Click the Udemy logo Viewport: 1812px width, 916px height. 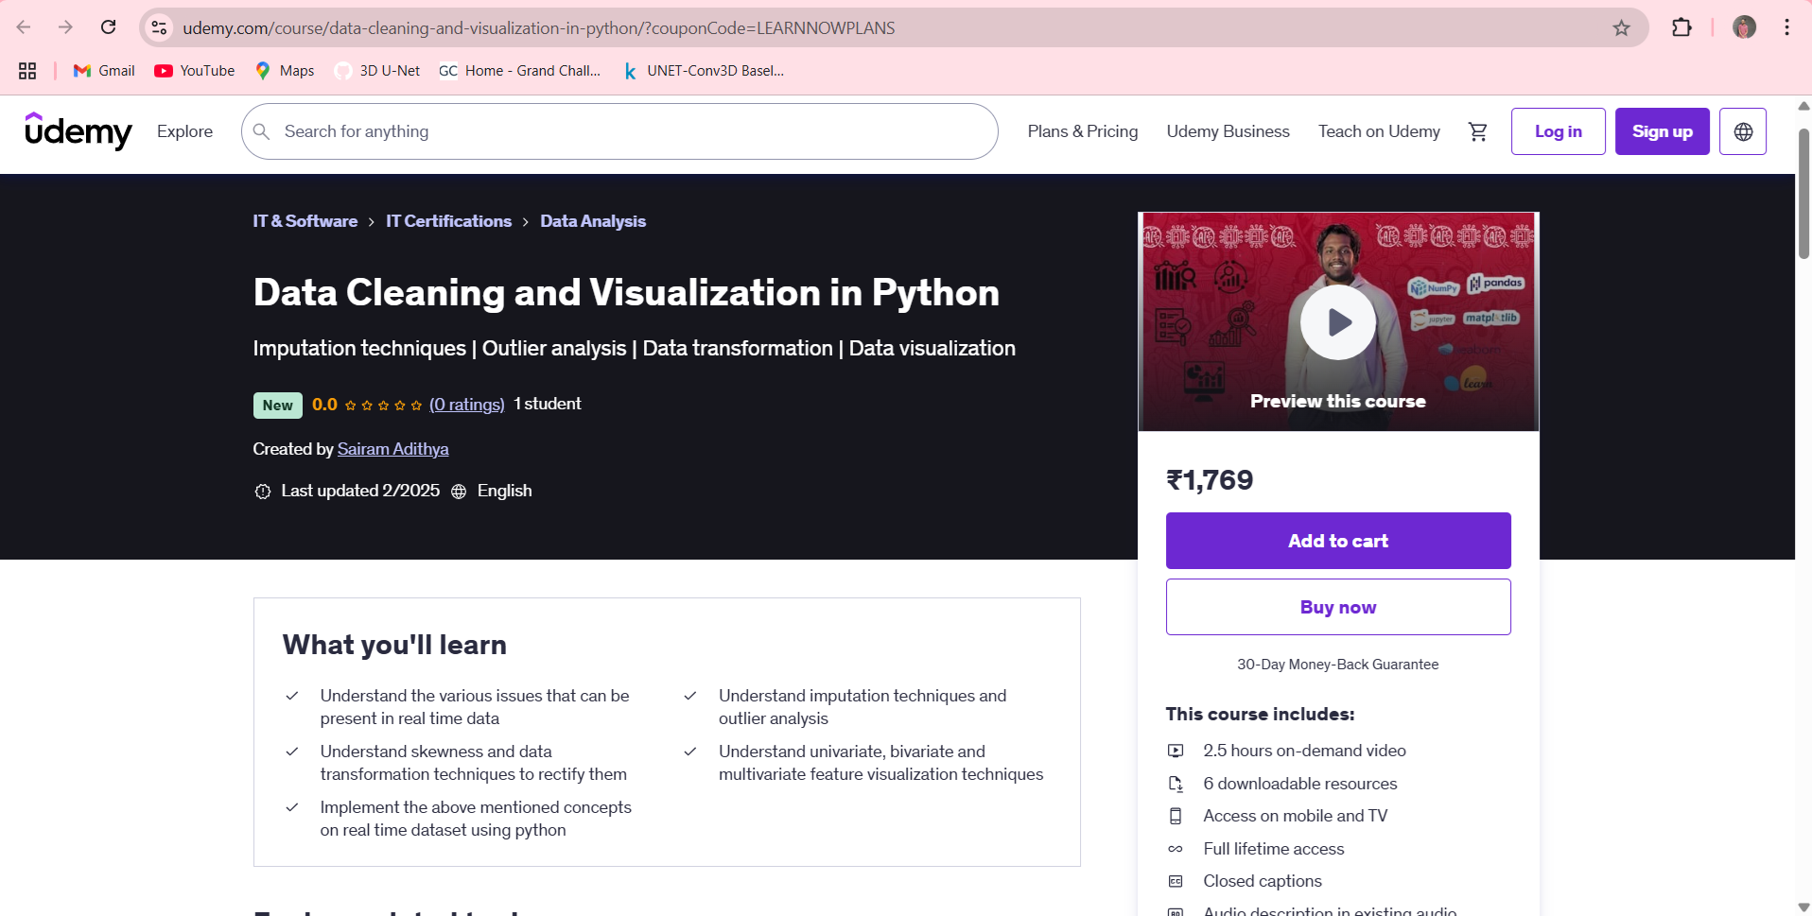(78, 131)
